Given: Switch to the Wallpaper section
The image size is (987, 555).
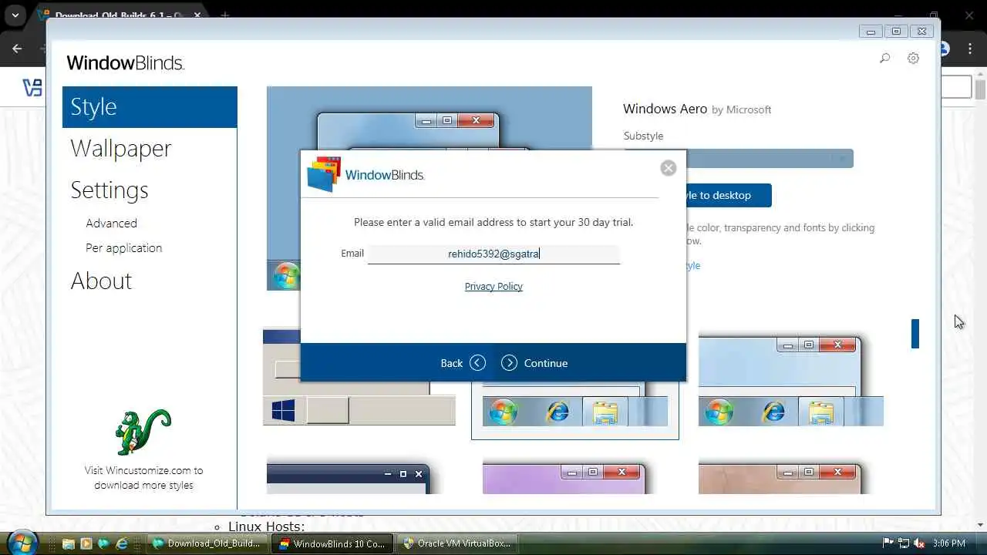Looking at the screenshot, I should tap(121, 148).
